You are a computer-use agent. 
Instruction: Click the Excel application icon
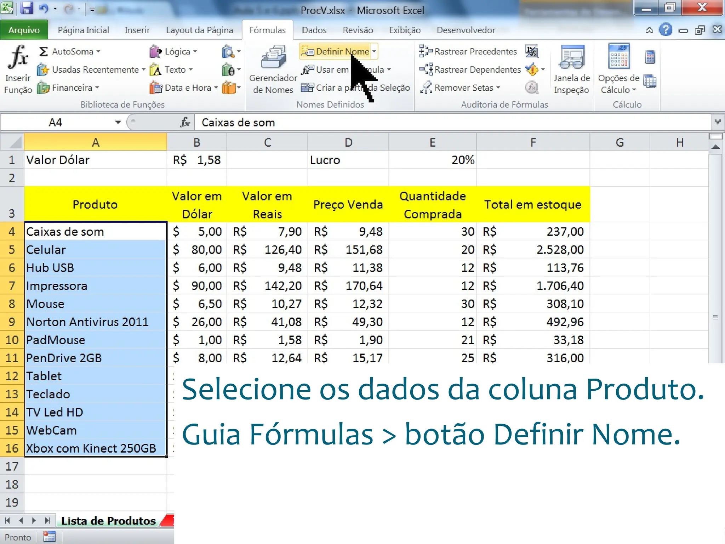pos(7,8)
